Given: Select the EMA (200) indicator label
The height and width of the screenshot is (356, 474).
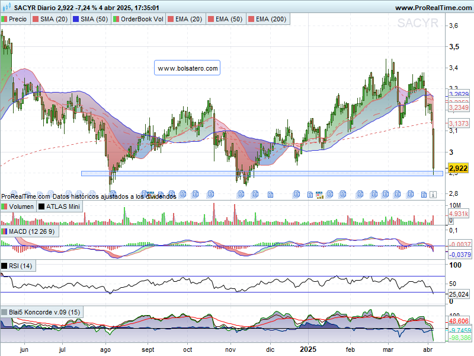Looking at the screenshot, I should pos(268,19).
